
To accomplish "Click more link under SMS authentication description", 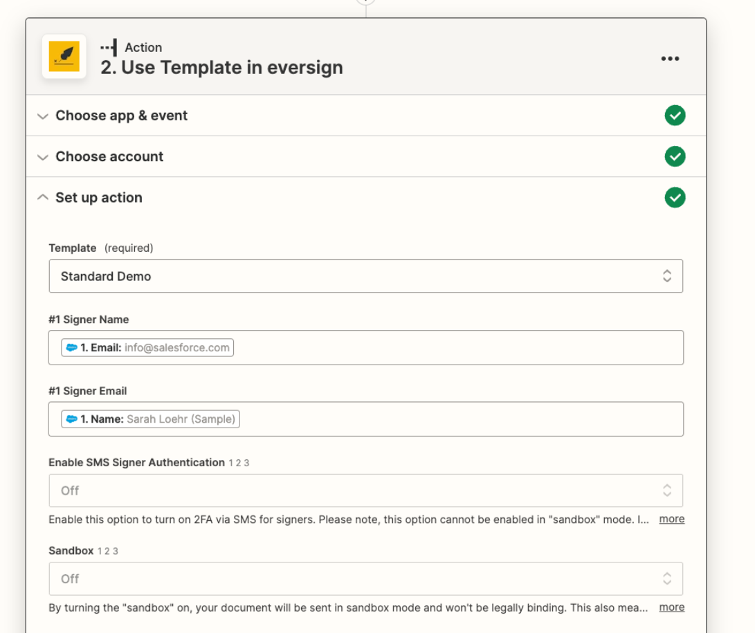I will click(x=672, y=519).
